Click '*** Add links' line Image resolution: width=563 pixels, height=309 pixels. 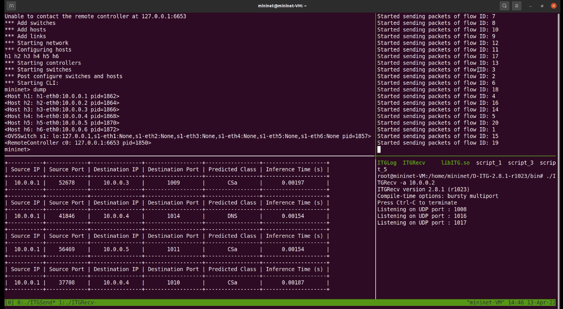tap(25, 36)
